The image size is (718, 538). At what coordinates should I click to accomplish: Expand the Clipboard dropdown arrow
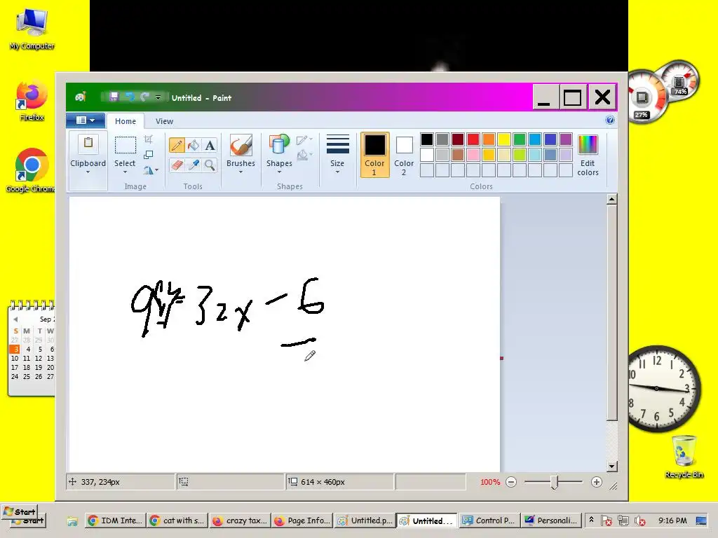coord(88,172)
